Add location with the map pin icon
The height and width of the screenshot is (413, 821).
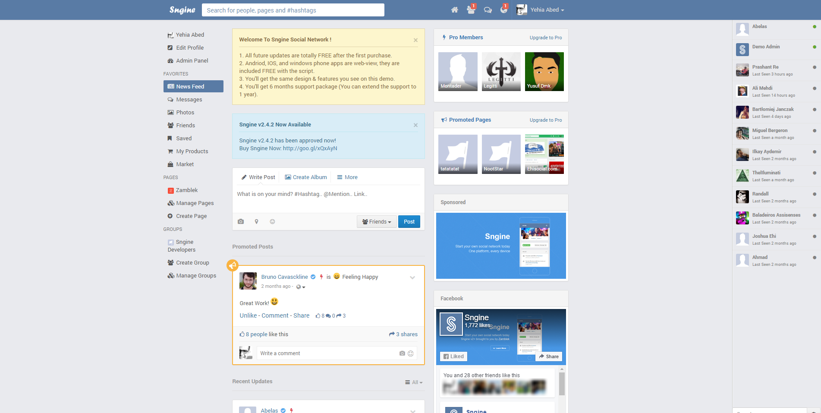(x=256, y=222)
